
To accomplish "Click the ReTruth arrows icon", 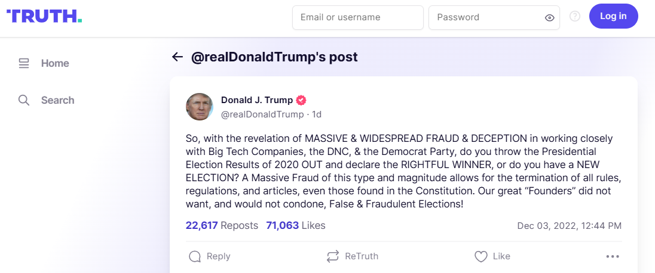I will tap(333, 256).
